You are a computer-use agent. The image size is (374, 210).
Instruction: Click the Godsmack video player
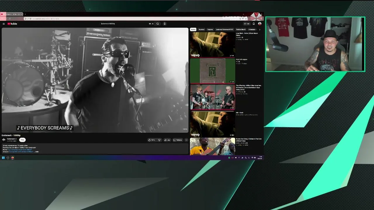pos(95,80)
